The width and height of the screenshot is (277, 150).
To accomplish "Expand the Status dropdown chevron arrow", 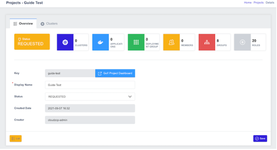I will tap(130, 97).
